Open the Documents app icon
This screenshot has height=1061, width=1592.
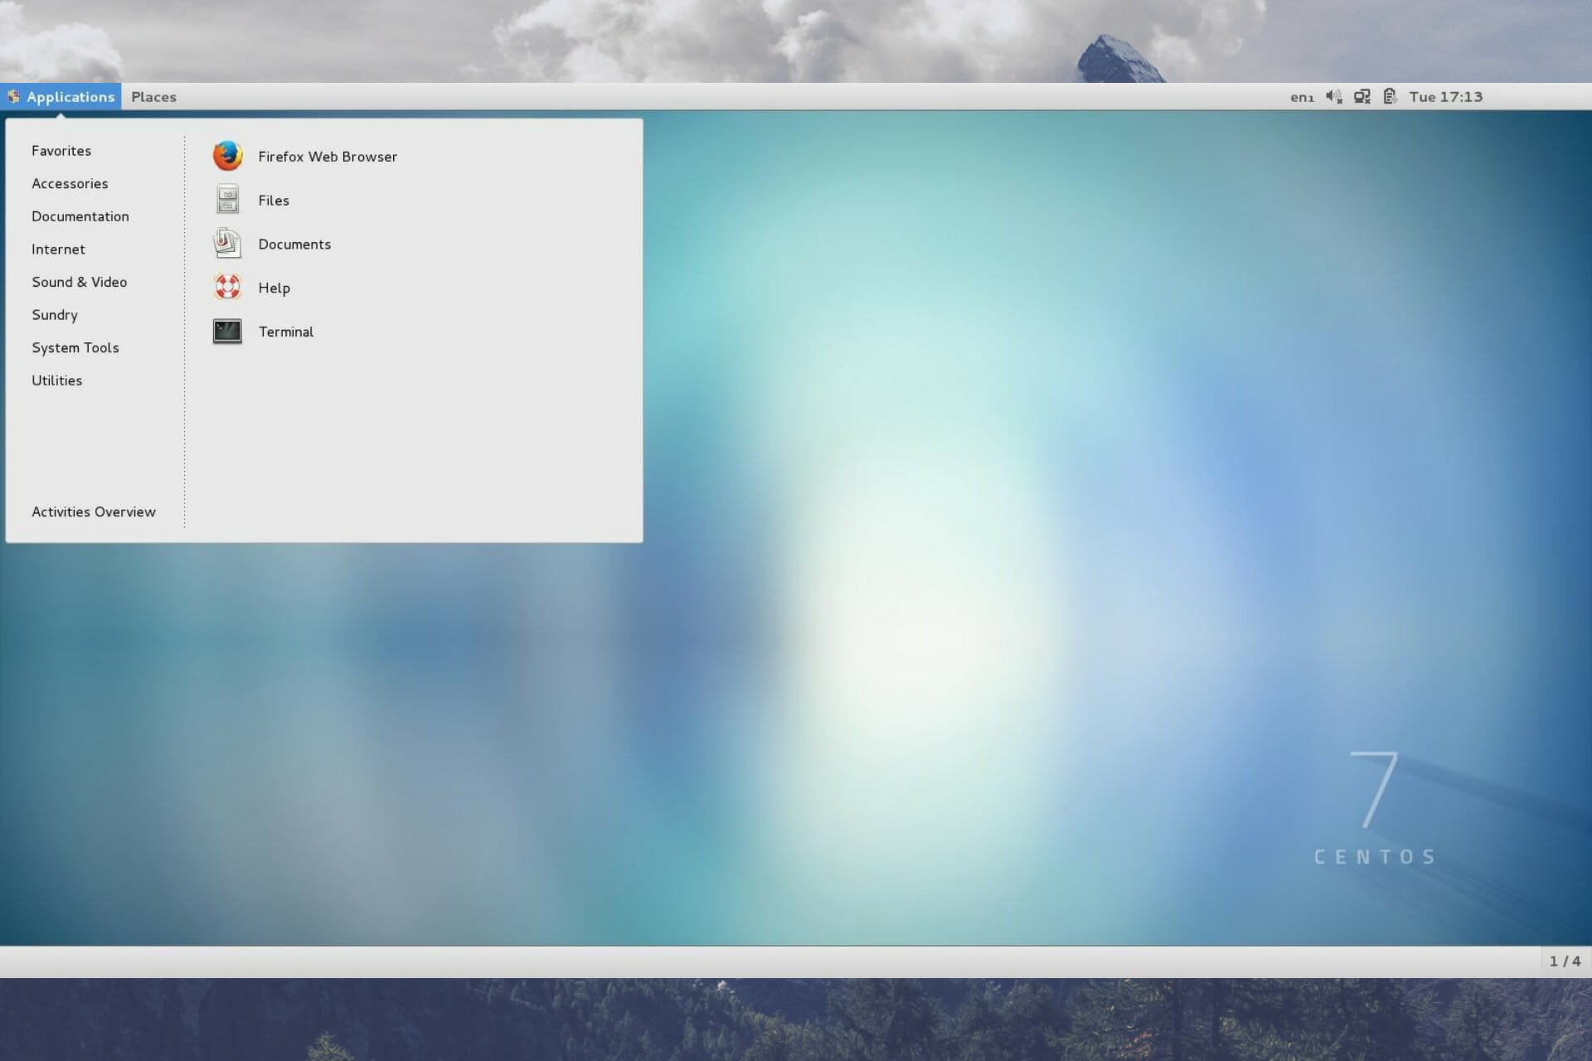[227, 244]
